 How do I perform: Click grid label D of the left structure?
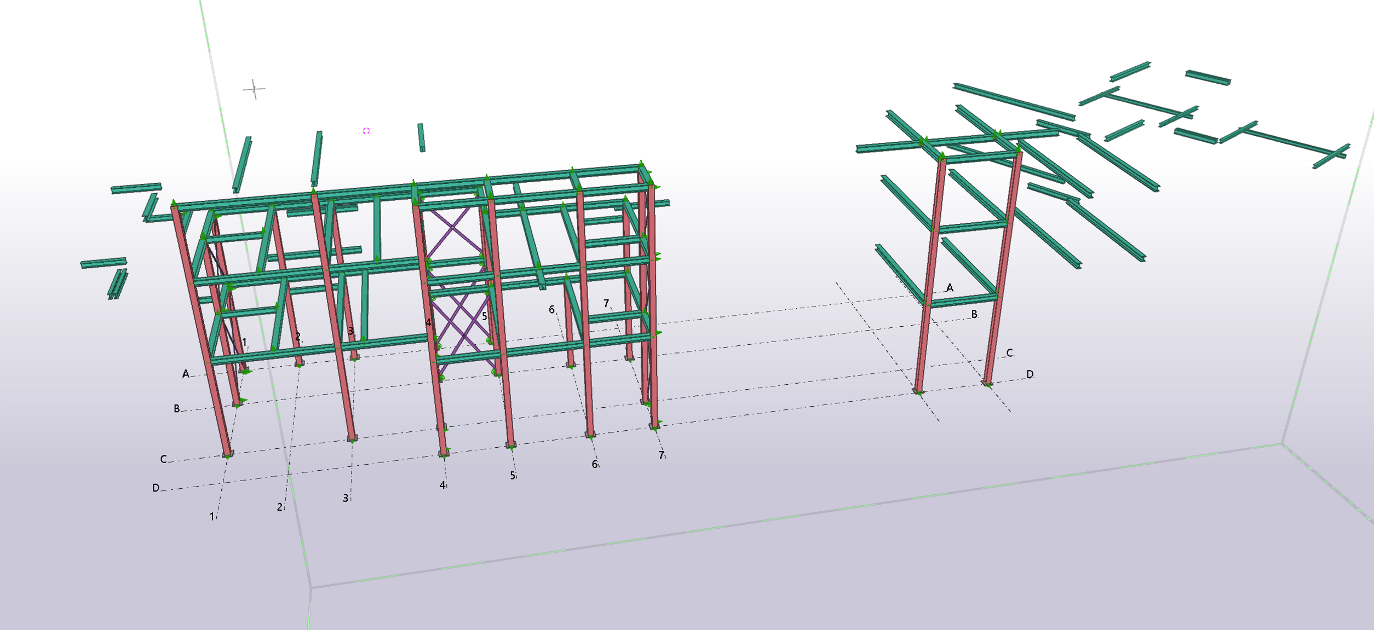click(156, 488)
